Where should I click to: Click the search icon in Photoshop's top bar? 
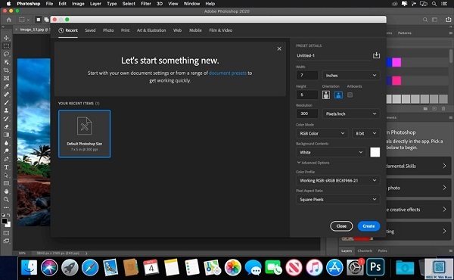pyautogui.click(x=425, y=20)
